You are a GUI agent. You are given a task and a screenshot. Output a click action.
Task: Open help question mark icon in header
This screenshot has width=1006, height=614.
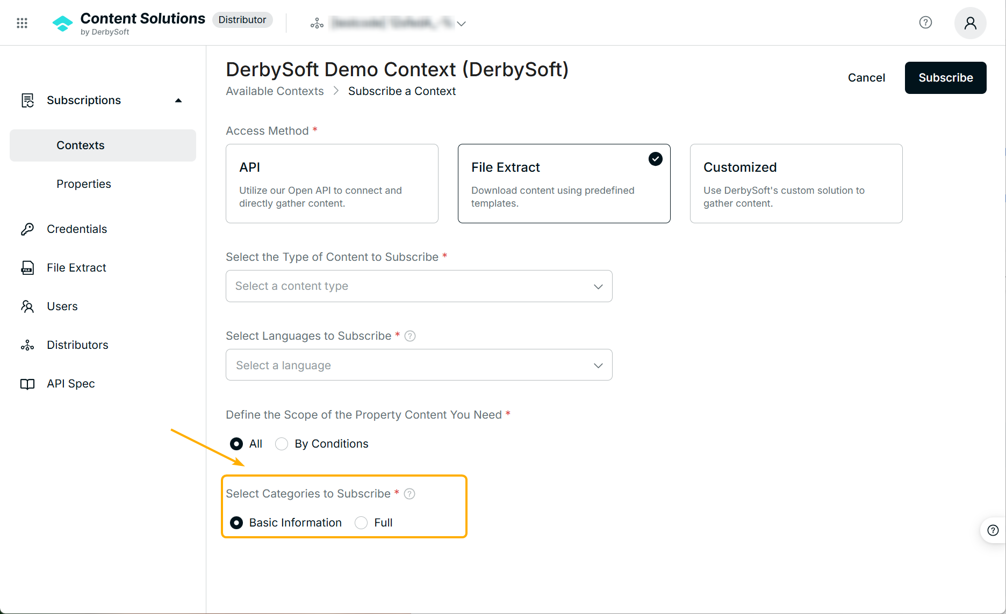coord(925,23)
